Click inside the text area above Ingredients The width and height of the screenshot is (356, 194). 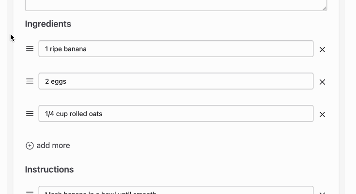tap(176, 5)
